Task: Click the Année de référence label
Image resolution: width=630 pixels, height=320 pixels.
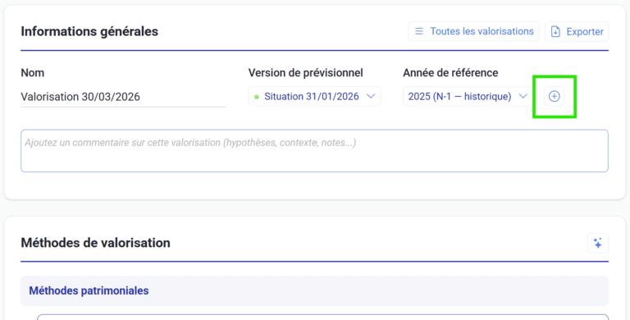Action: click(450, 73)
